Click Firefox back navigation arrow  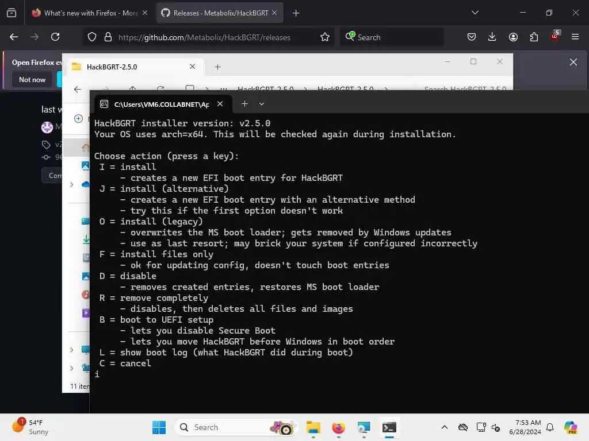[14, 37]
